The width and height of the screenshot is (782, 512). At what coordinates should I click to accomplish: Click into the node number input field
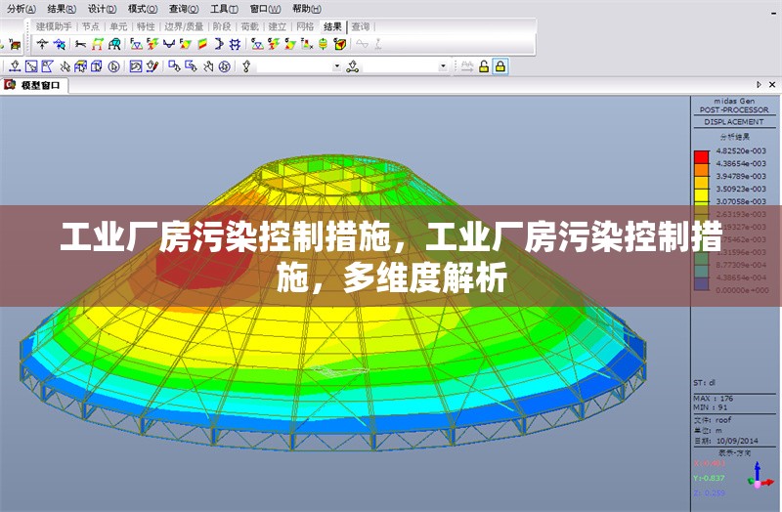click(294, 66)
